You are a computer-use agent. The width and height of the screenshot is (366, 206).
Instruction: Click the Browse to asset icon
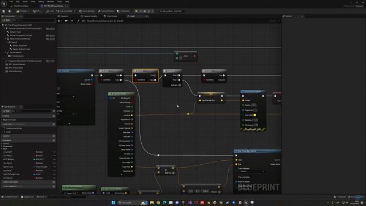point(10,11)
